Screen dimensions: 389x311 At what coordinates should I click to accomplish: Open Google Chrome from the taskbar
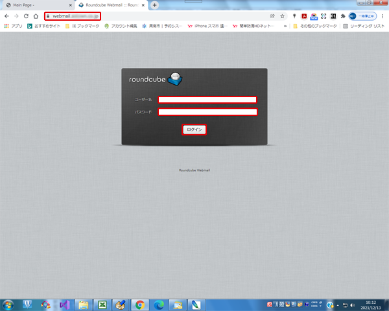(139, 305)
